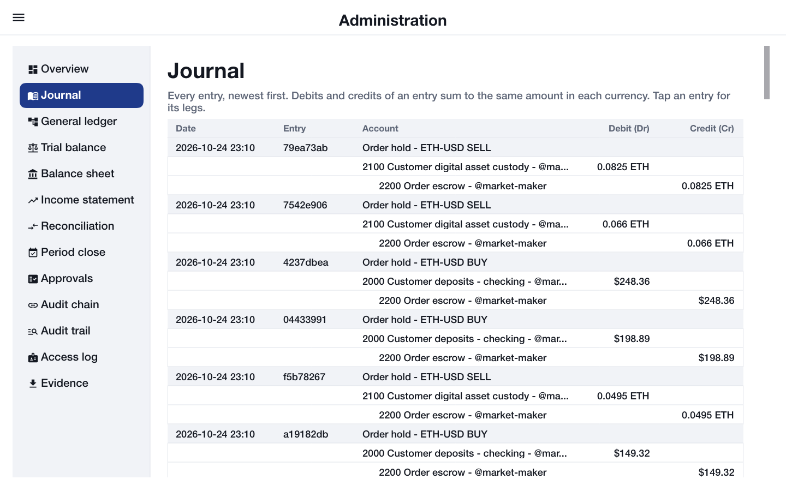Click the $149.32 debit amount

[632, 453]
